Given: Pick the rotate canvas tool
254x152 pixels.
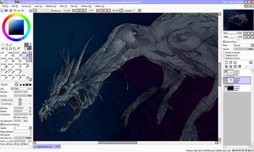Looking at the screenshot, I should point(10,49).
